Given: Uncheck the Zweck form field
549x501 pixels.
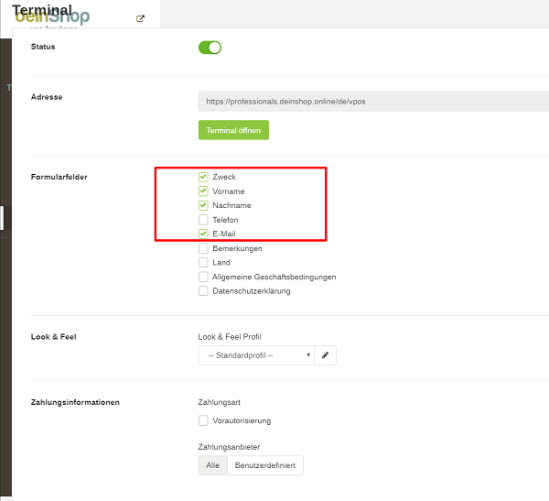Looking at the screenshot, I should coord(203,177).
